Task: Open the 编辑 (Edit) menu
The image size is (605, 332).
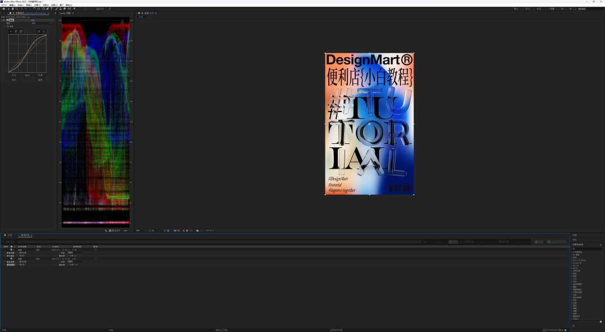Action: click(12, 5)
